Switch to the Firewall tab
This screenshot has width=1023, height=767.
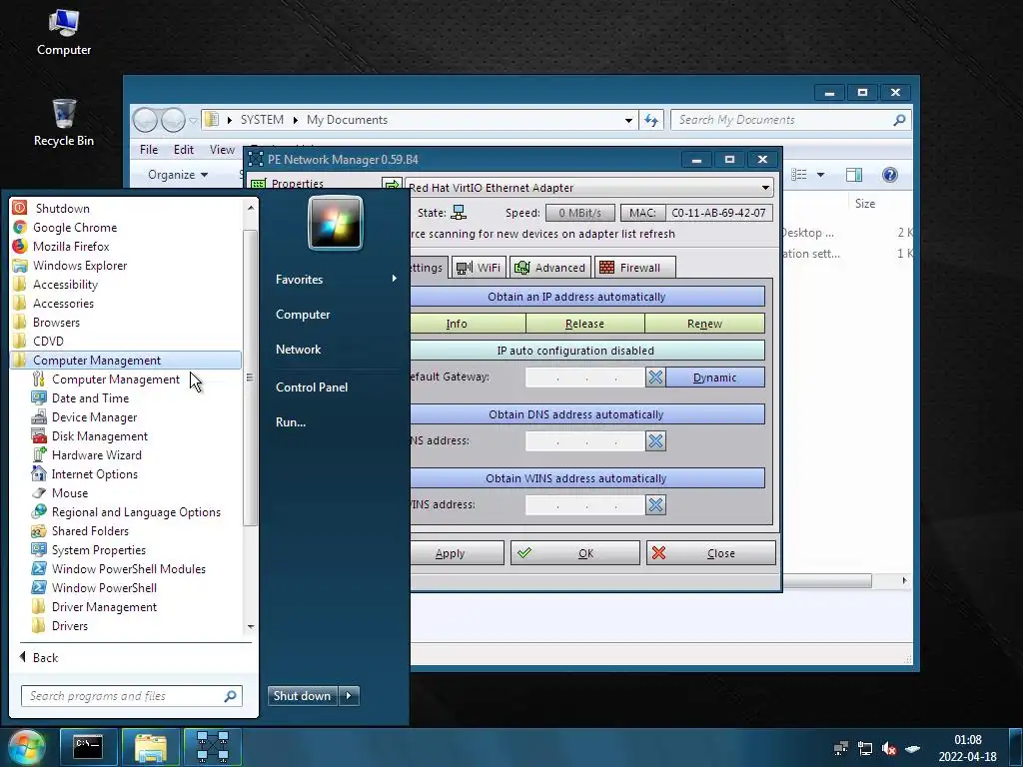pos(634,268)
